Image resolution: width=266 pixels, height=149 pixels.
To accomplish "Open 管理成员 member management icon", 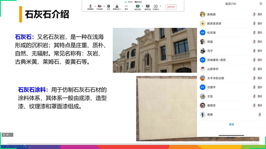I will pyautogui.click(x=117, y=6).
